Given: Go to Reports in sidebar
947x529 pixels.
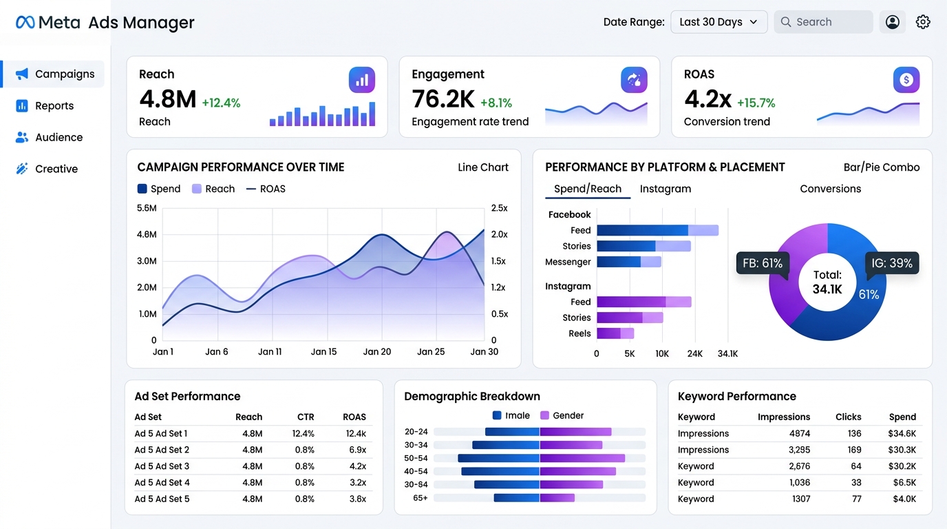Looking at the screenshot, I should [x=53, y=105].
